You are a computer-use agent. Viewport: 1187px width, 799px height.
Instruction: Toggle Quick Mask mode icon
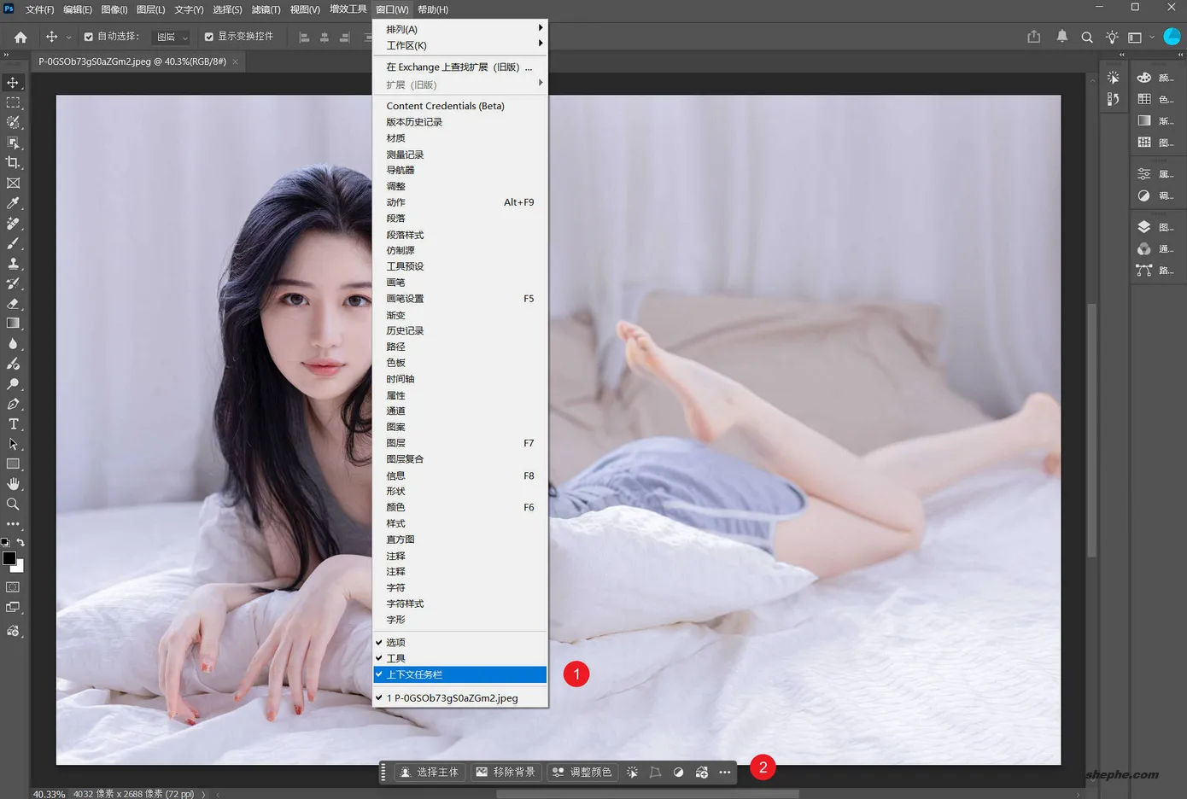point(13,587)
